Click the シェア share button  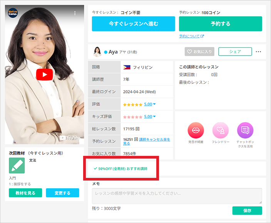tap(235, 52)
